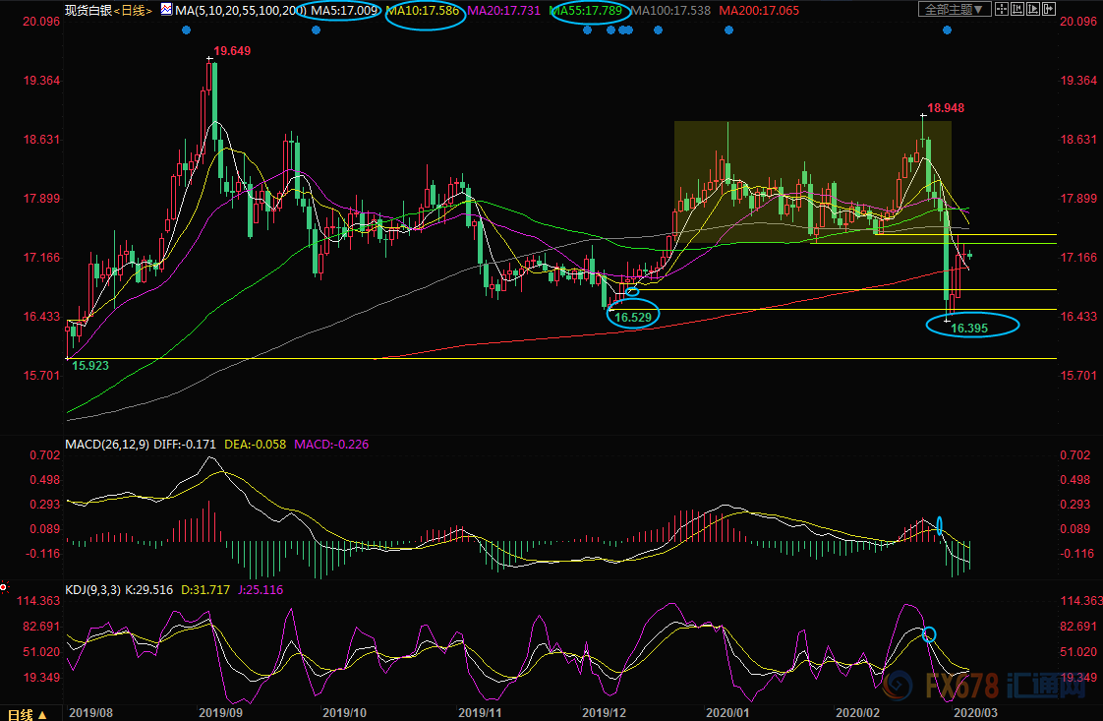
Task: Click the small MA indicator icon before MA(5,10,20,55,100,200)
Action: tap(166, 9)
